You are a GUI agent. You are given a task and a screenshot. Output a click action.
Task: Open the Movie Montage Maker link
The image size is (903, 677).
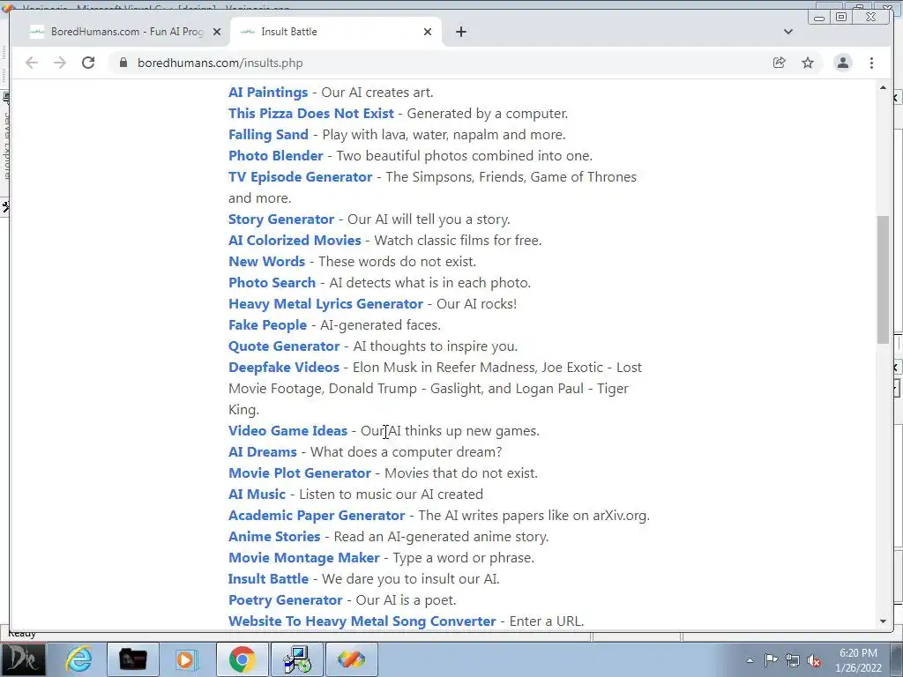coord(303,558)
